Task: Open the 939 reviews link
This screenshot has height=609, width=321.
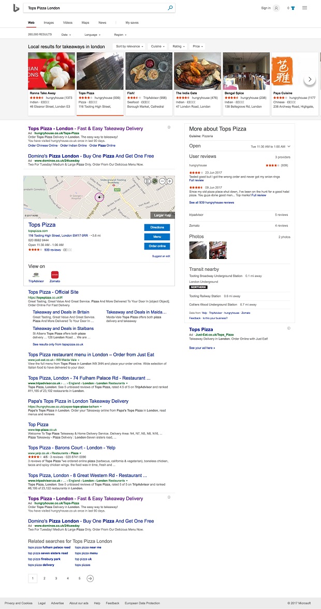Action: [x=52, y=250]
